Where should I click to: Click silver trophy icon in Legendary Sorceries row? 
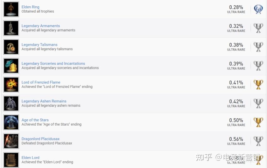258,66
